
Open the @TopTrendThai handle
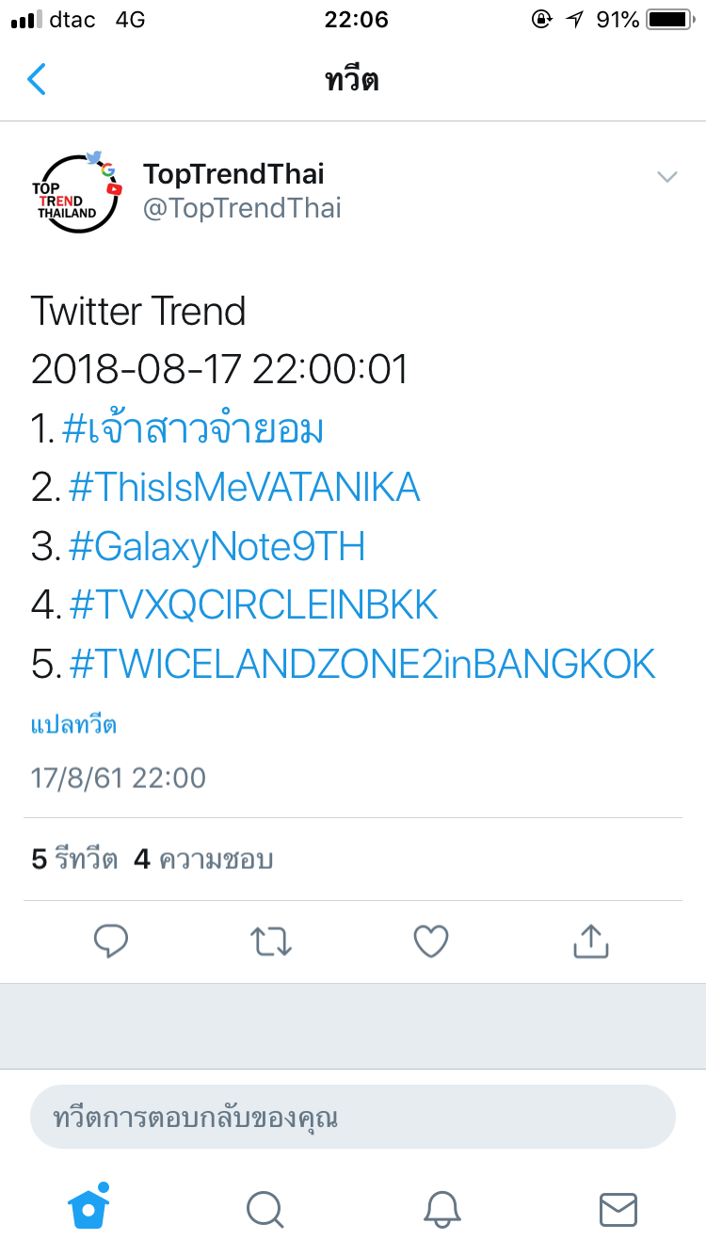pos(242,208)
